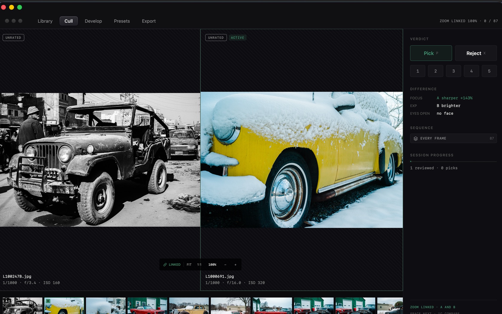502x314 pixels.
Task: Activate the left pane jeep photo
Action: pyautogui.click(x=100, y=160)
